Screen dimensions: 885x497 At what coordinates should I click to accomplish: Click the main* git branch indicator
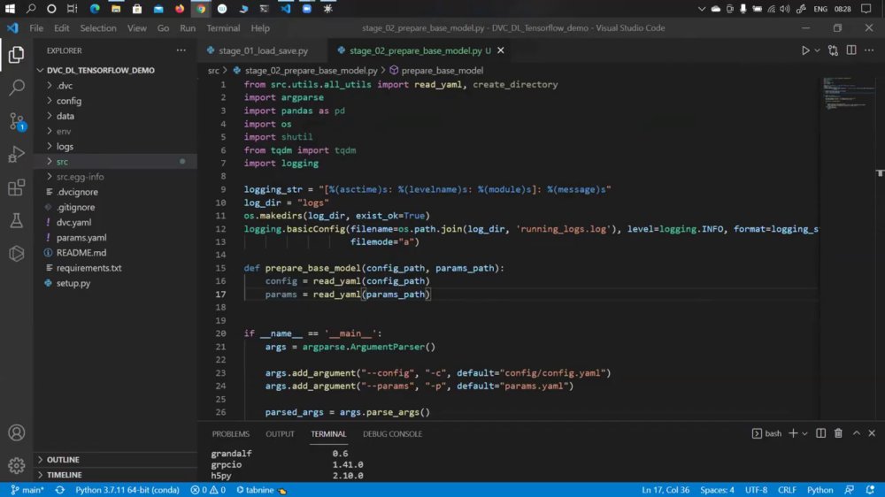click(27, 490)
